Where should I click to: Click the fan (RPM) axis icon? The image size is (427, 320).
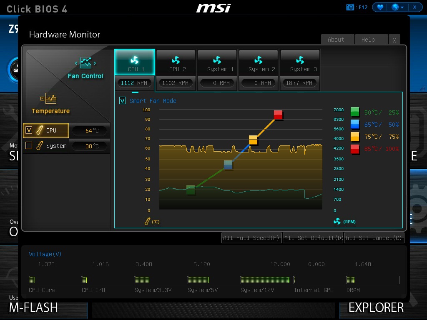[x=337, y=221]
